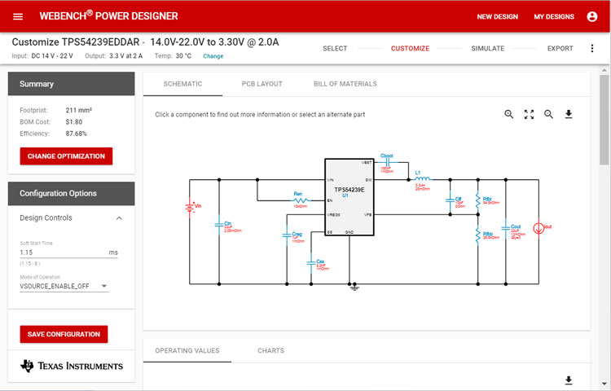Click the Change temperature link
The height and width of the screenshot is (391, 611).
(x=213, y=56)
